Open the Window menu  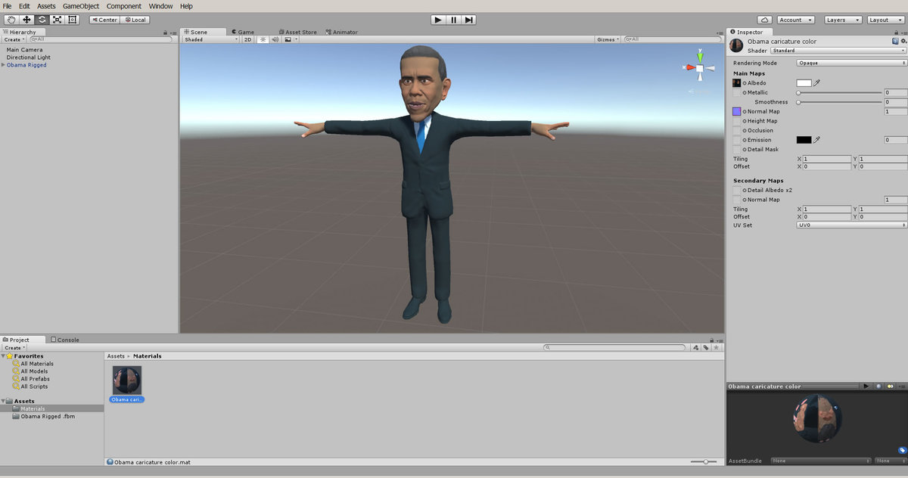point(160,6)
